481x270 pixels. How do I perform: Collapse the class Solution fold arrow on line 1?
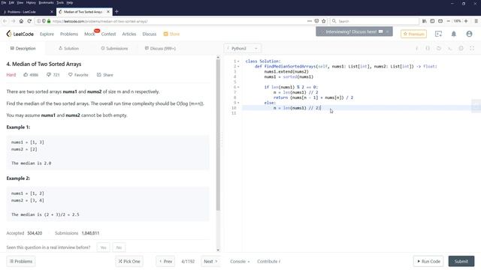pyautogui.click(x=238, y=61)
